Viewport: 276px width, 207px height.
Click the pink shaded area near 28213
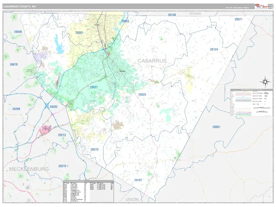pos(45,130)
